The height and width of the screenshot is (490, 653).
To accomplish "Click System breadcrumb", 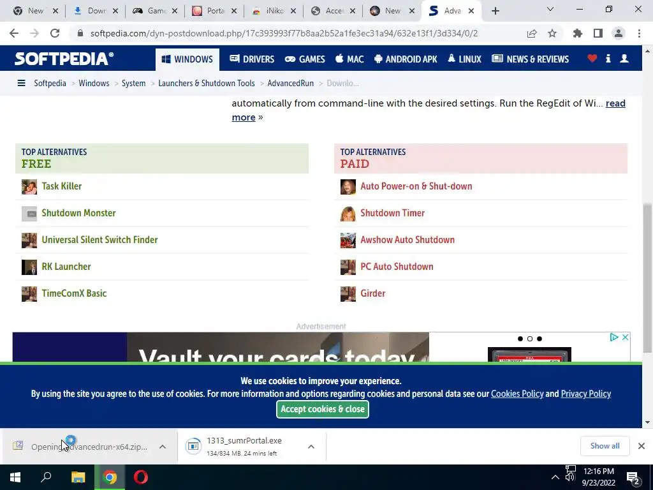I will tap(133, 84).
